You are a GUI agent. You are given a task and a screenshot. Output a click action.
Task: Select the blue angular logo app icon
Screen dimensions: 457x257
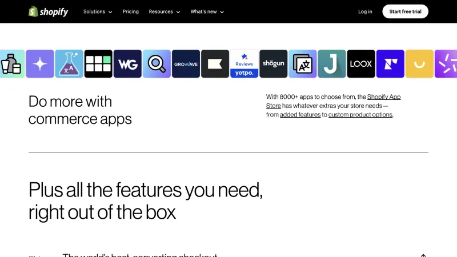tap(390, 64)
